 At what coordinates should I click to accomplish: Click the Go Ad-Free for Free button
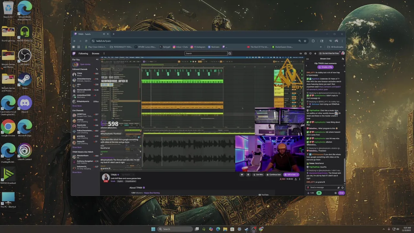[x=329, y=53]
